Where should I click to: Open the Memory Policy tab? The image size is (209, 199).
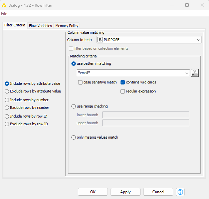(67, 26)
